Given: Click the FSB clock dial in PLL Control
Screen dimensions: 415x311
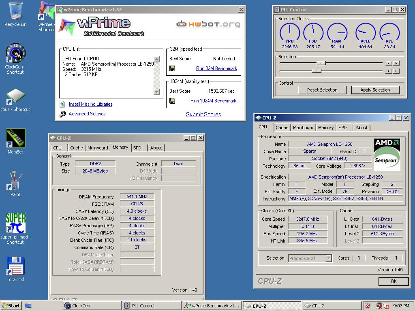Looking at the screenshot, I should tap(313, 32).
